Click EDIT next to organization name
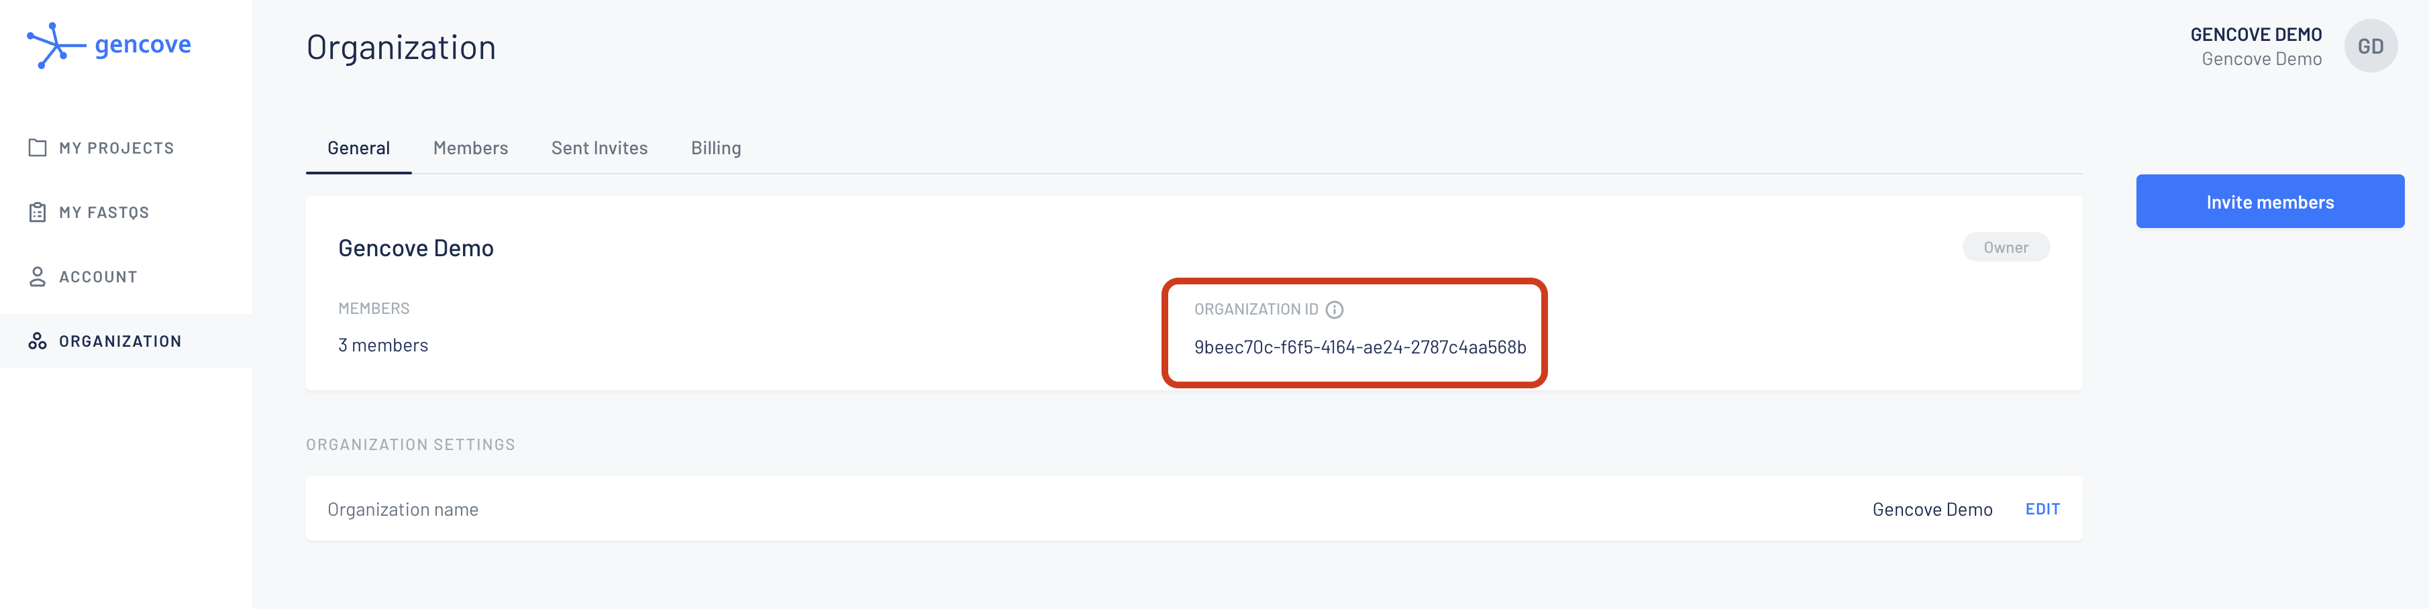The width and height of the screenshot is (2429, 609). 2043,509
